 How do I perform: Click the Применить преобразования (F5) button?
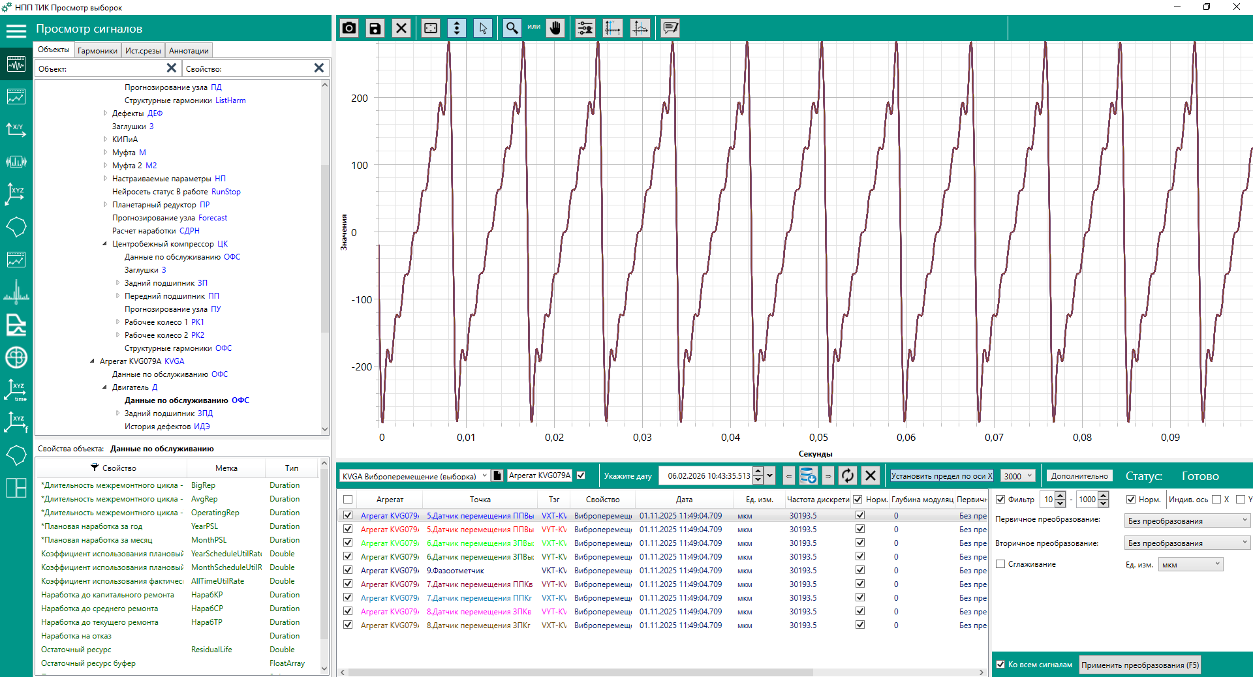1139,665
